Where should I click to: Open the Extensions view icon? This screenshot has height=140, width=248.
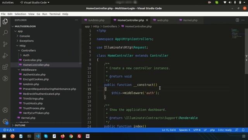pyautogui.click(x=5, y=67)
